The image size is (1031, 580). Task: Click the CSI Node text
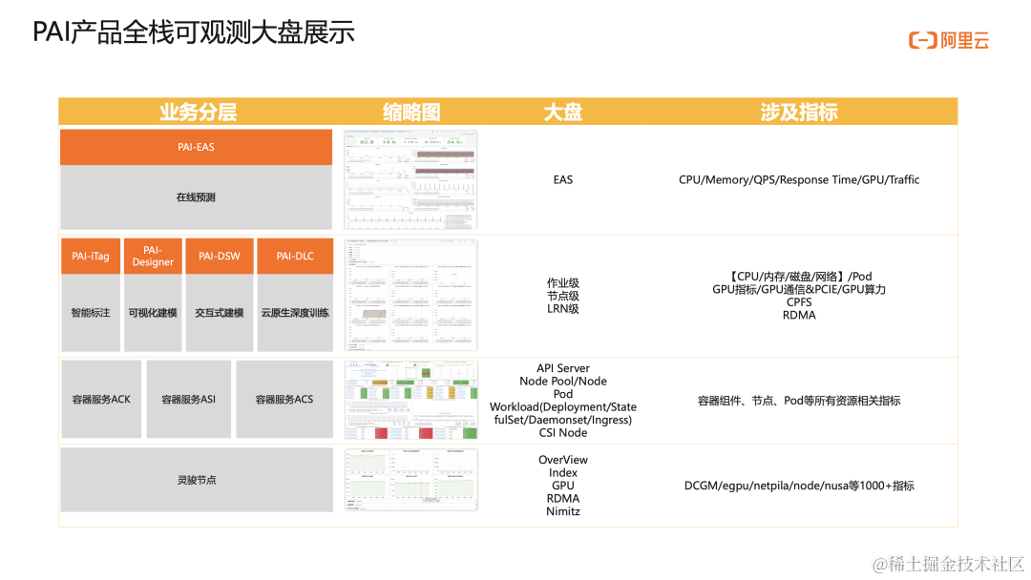click(x=563, y=433)
